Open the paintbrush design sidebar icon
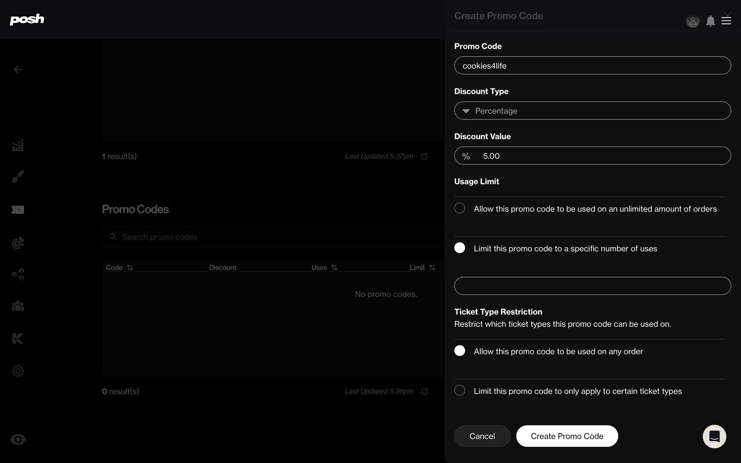Image resolution: width=741 pixels, height=463 pixels. [18, 176]
